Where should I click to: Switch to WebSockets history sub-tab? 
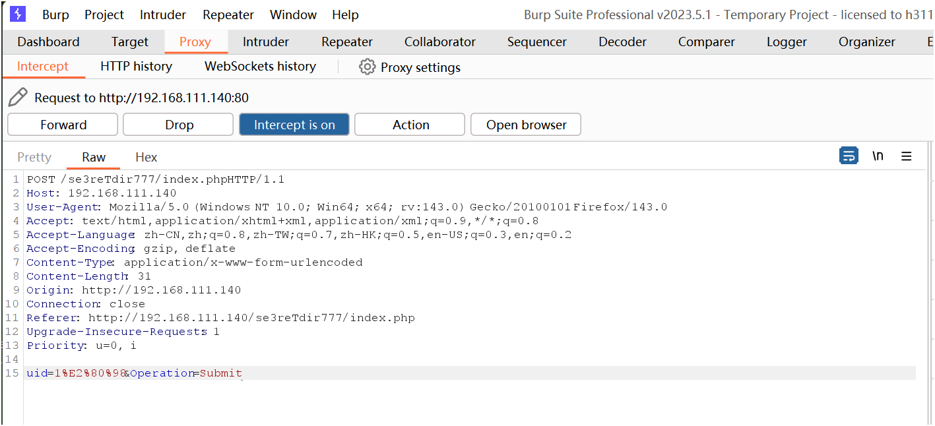[x=260, y=67]
